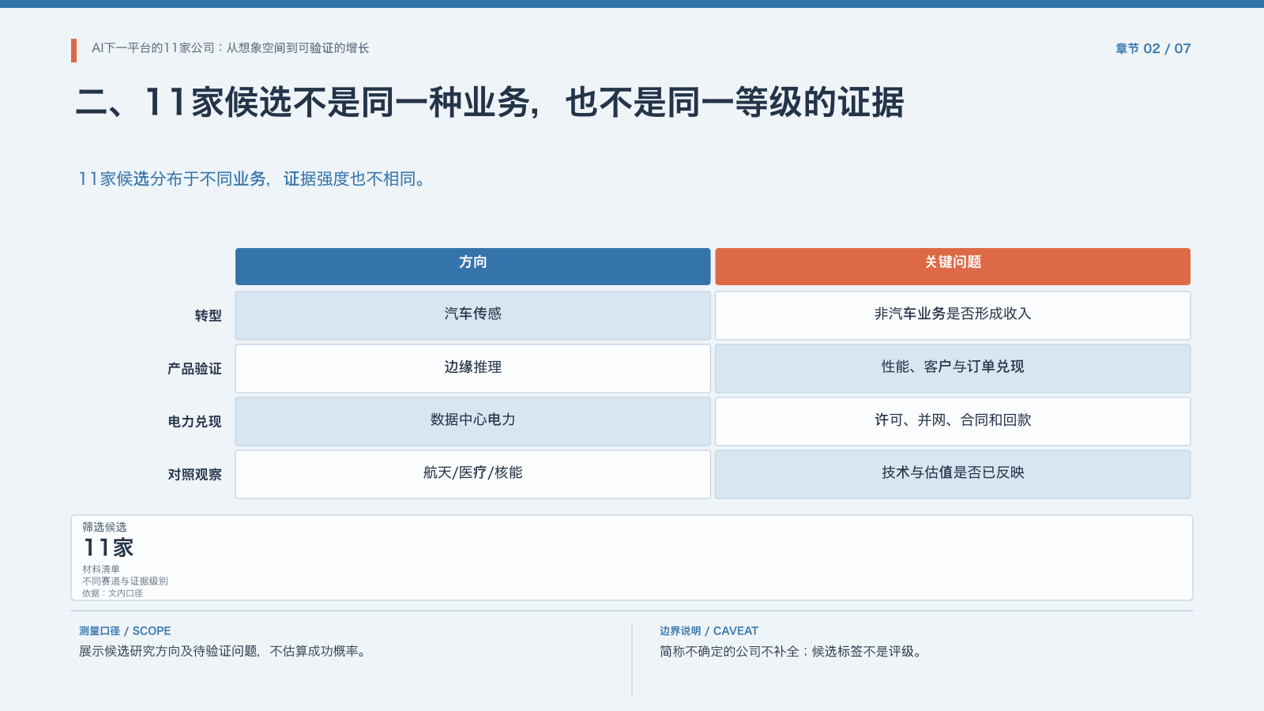Select the 数据中心电力 cell
Screen dimensions: 1264x711
(x=472, y=421)
